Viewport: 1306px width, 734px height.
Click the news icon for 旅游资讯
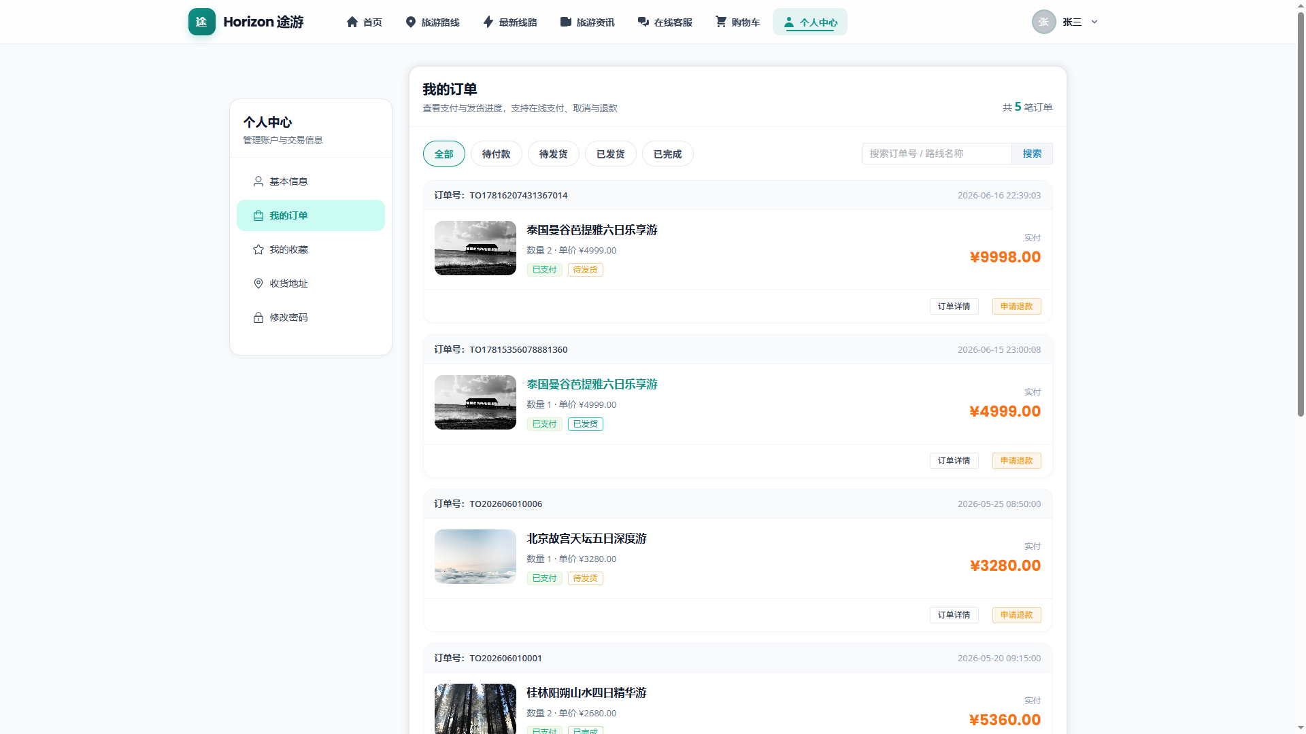[566, 22]
